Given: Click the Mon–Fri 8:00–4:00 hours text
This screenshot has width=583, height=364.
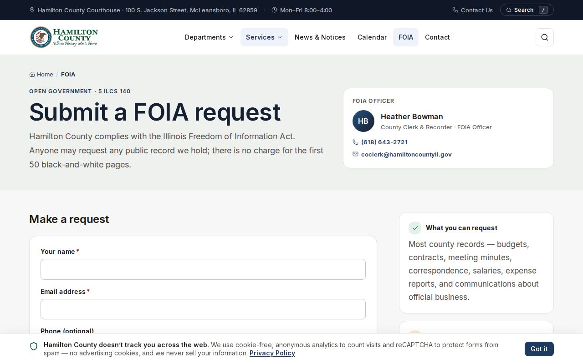Looking at the screenshot, I should pyautogui.click(x=306, y=10).
